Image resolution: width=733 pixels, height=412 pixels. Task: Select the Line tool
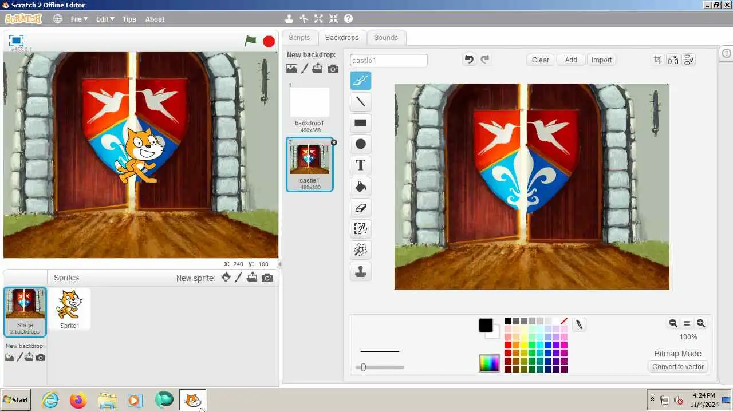coord(360,102)
